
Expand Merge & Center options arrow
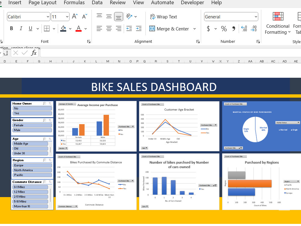pyautogui.click(x=194, y=29)
